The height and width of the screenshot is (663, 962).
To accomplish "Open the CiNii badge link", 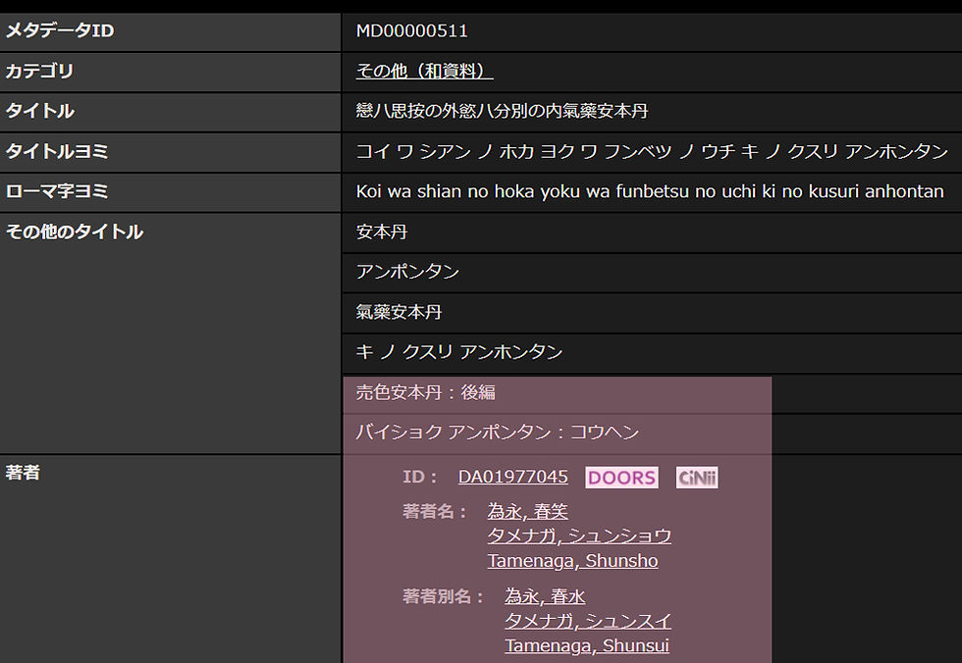I will click(x=697, y=478).
